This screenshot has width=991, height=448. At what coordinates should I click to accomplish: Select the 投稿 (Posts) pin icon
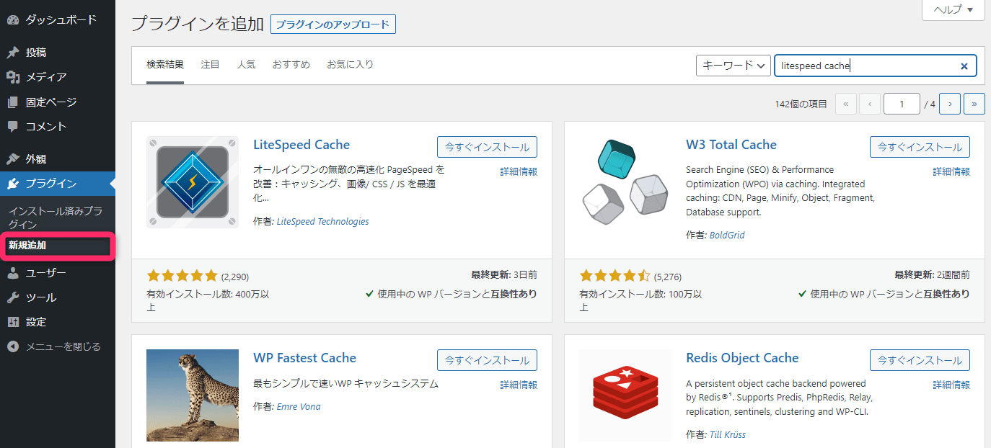tap(13, 51)
